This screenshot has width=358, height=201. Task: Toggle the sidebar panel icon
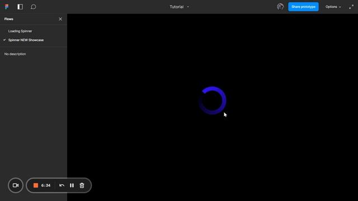click(x=20, y=7)
